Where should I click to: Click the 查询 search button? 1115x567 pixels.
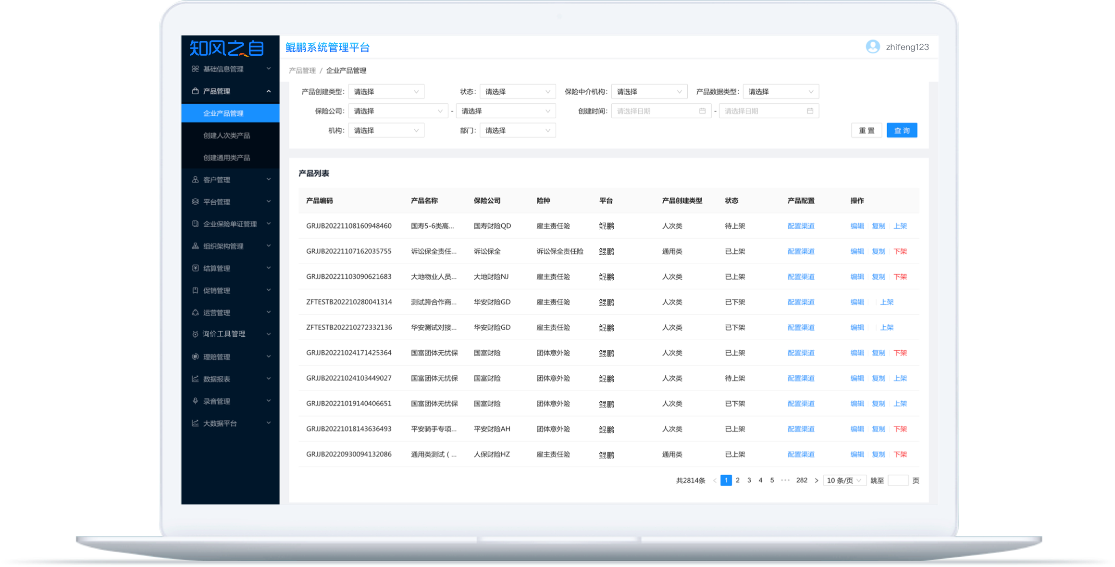point(902,131)
